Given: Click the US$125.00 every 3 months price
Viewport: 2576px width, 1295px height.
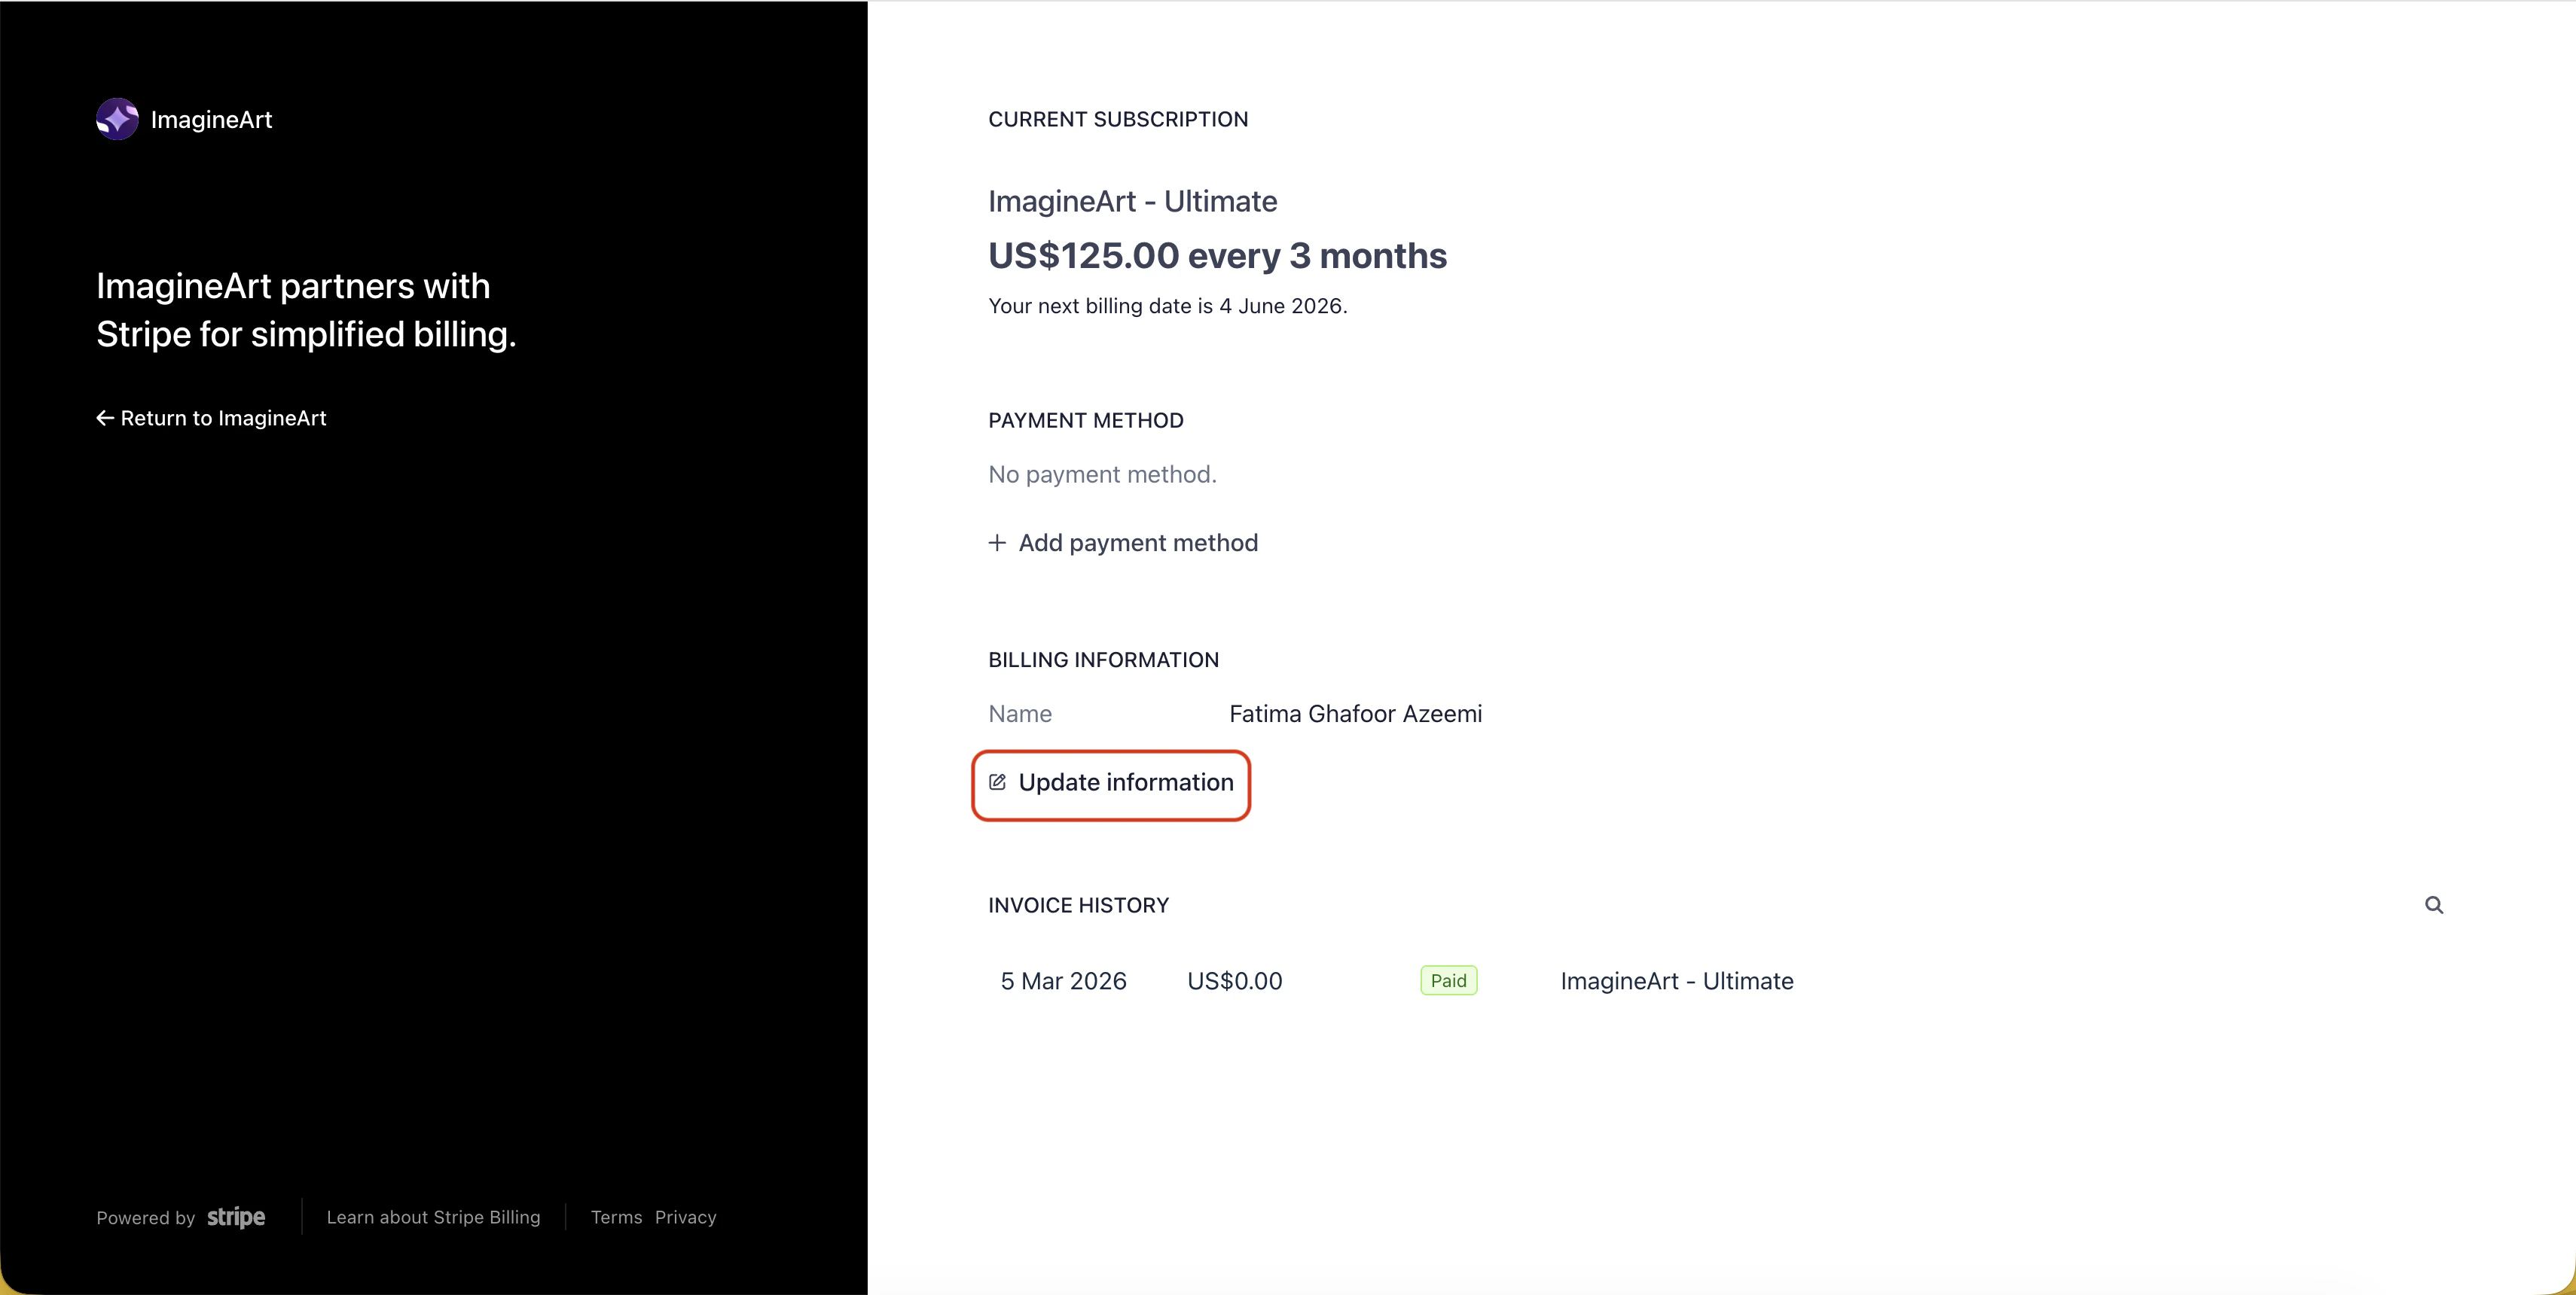Looking at the screenshot, I should click(x=1217, y=256).
